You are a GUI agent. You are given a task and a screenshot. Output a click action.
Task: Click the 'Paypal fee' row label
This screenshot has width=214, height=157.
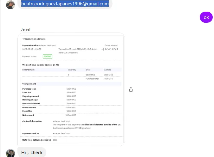coord(27,111)
